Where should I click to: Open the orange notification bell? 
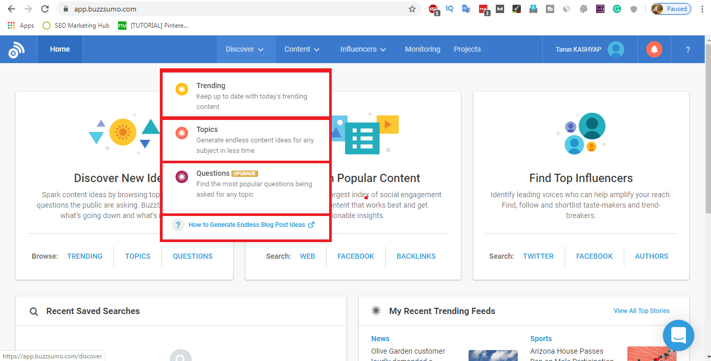tap(654, 49)
